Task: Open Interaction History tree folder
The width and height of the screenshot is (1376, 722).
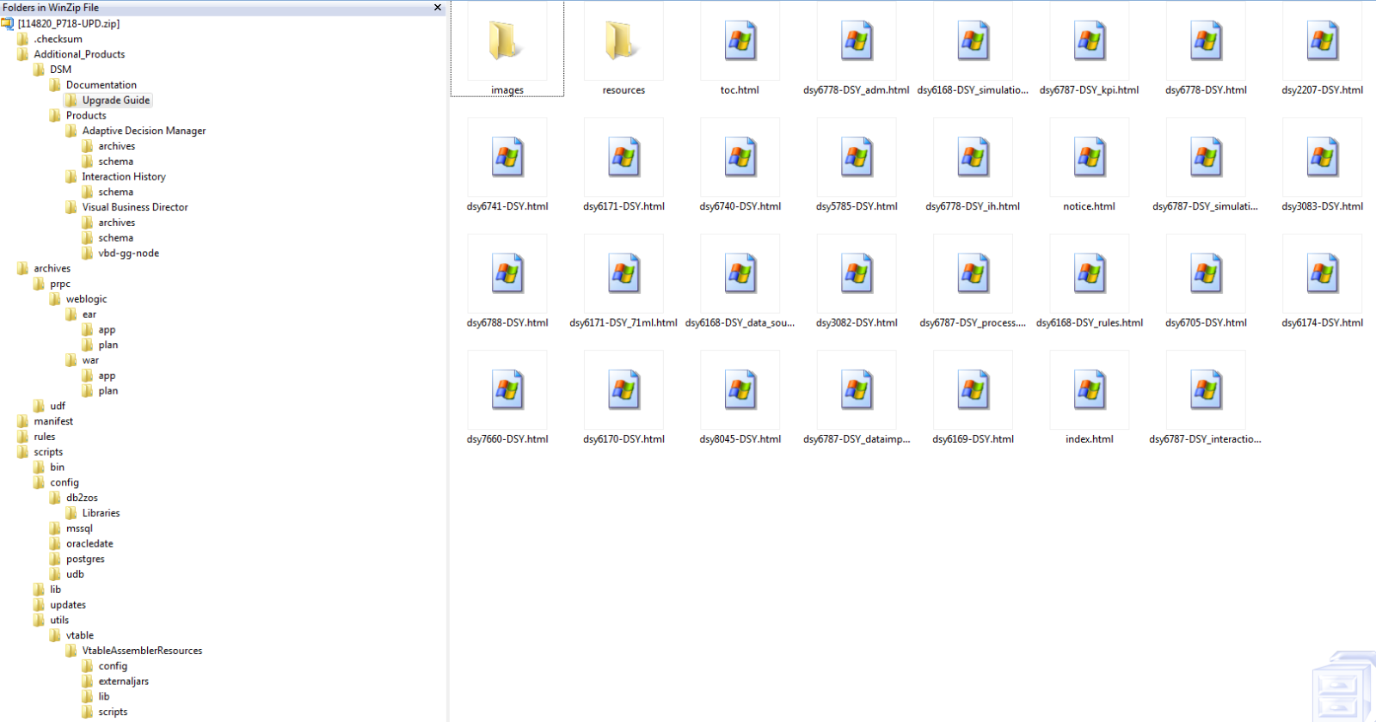Action: pyautogui.click(x=124, y=177)
